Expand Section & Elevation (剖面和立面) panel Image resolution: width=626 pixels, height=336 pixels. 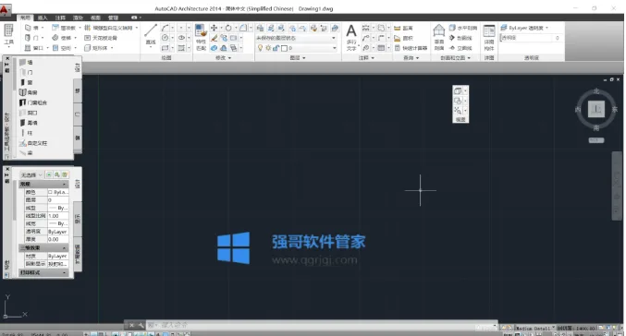pyautogui.click(x=455, y=58)
